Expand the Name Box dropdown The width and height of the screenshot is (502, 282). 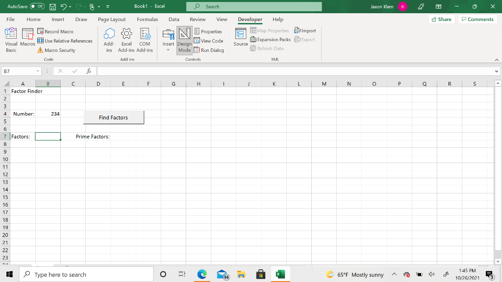pyautogui.click(x=38, y=71)
